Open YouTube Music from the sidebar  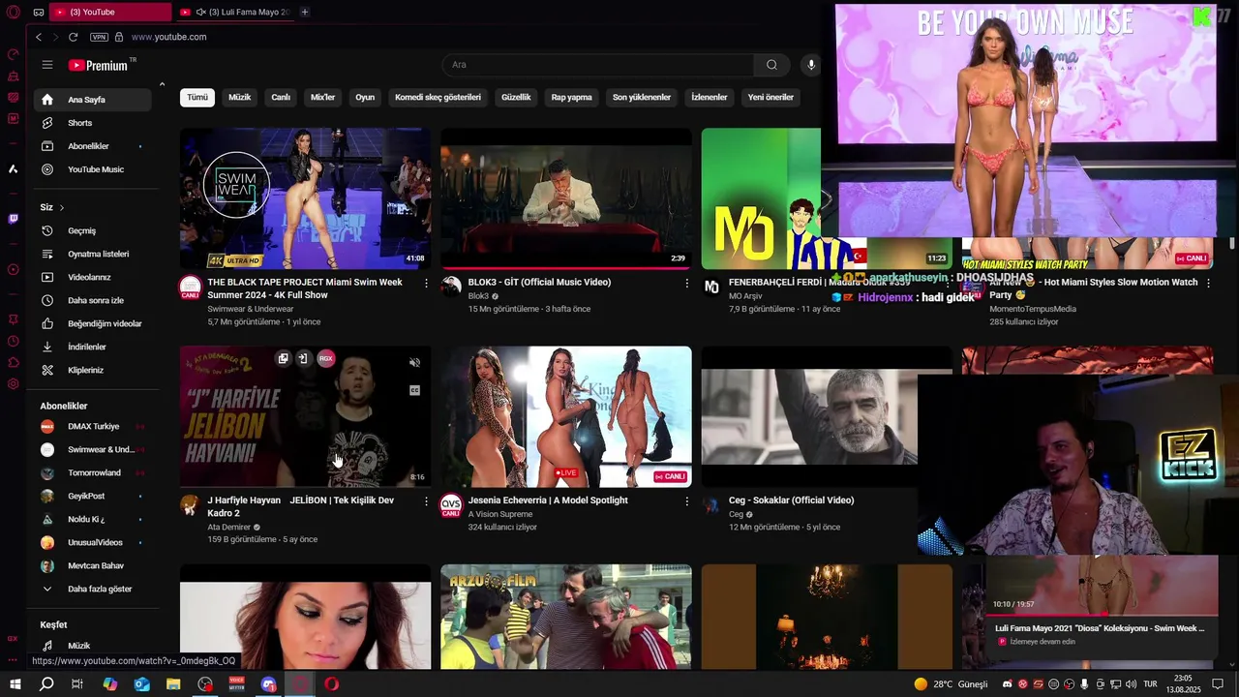coord(93,169)
